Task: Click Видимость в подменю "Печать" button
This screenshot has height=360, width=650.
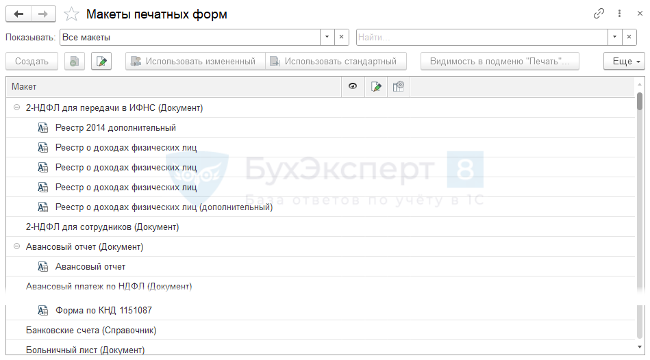Action: (499, 62)
